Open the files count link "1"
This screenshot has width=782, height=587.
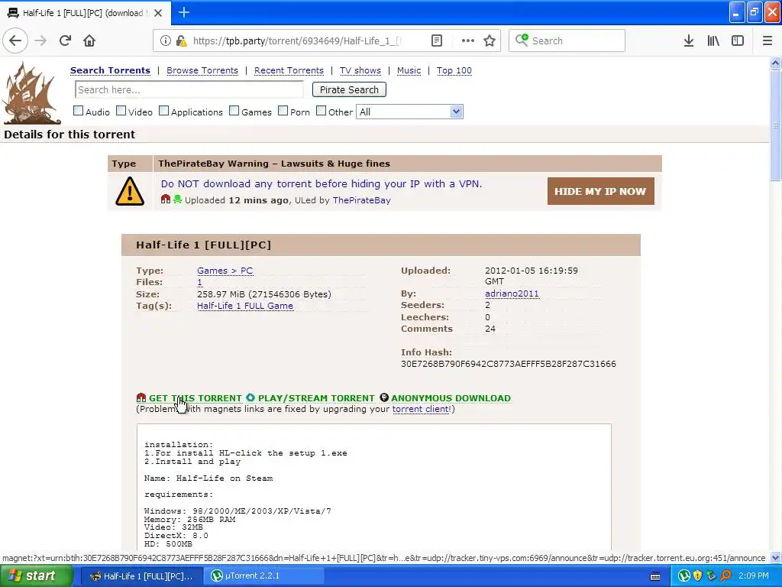click(199, 283)
